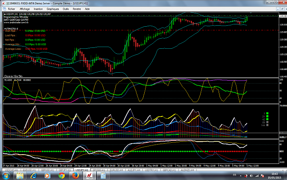Image resolution: width=287 pixels, height=180 pixels.
Task: Switch to AUDJPY,H4 chart tab
Action: tap(134, 170)
